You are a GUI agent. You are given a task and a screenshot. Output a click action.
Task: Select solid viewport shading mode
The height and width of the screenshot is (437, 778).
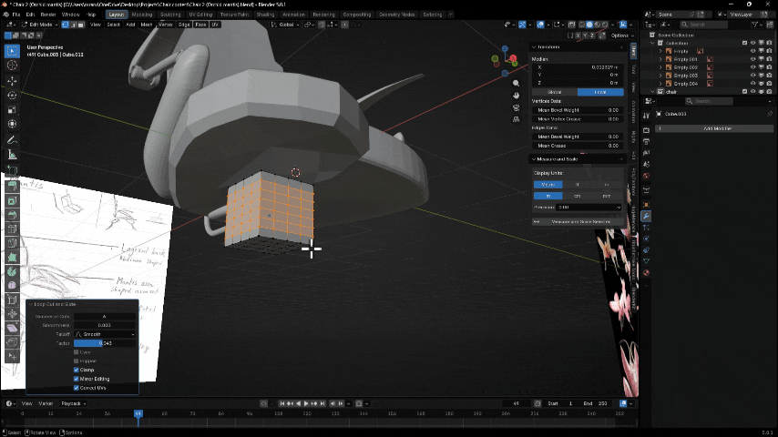pos(589,25)
